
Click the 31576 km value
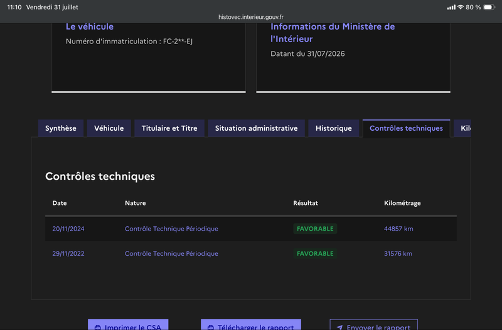tap(398, 254)
